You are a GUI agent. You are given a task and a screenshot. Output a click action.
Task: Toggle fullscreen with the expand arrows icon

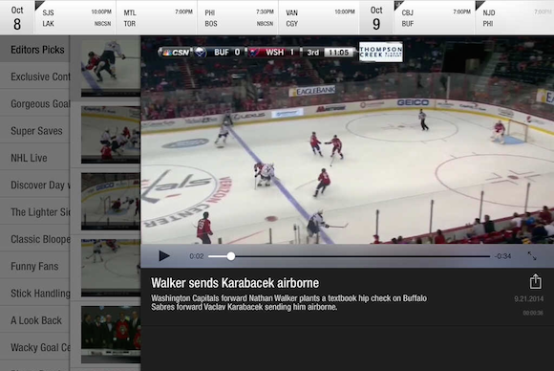tap(532, 255)
